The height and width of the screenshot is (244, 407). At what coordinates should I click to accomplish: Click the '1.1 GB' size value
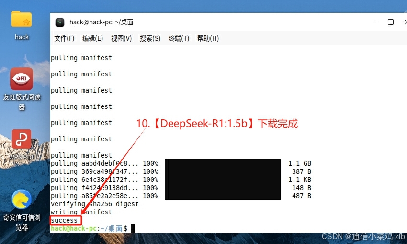tap(300, 163)
